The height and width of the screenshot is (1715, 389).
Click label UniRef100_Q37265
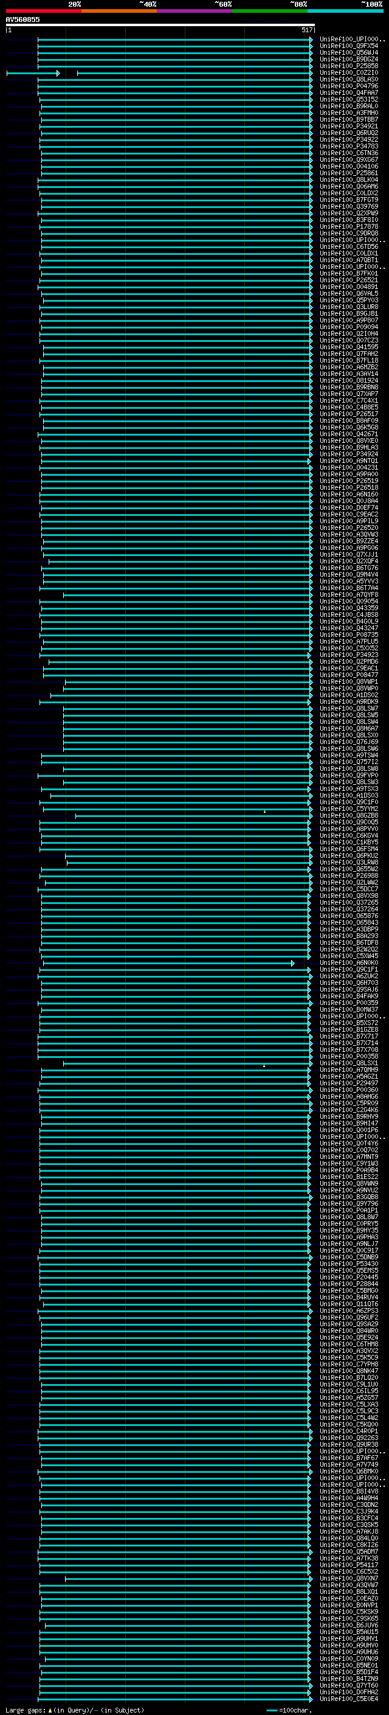click(x=349, y=903)
